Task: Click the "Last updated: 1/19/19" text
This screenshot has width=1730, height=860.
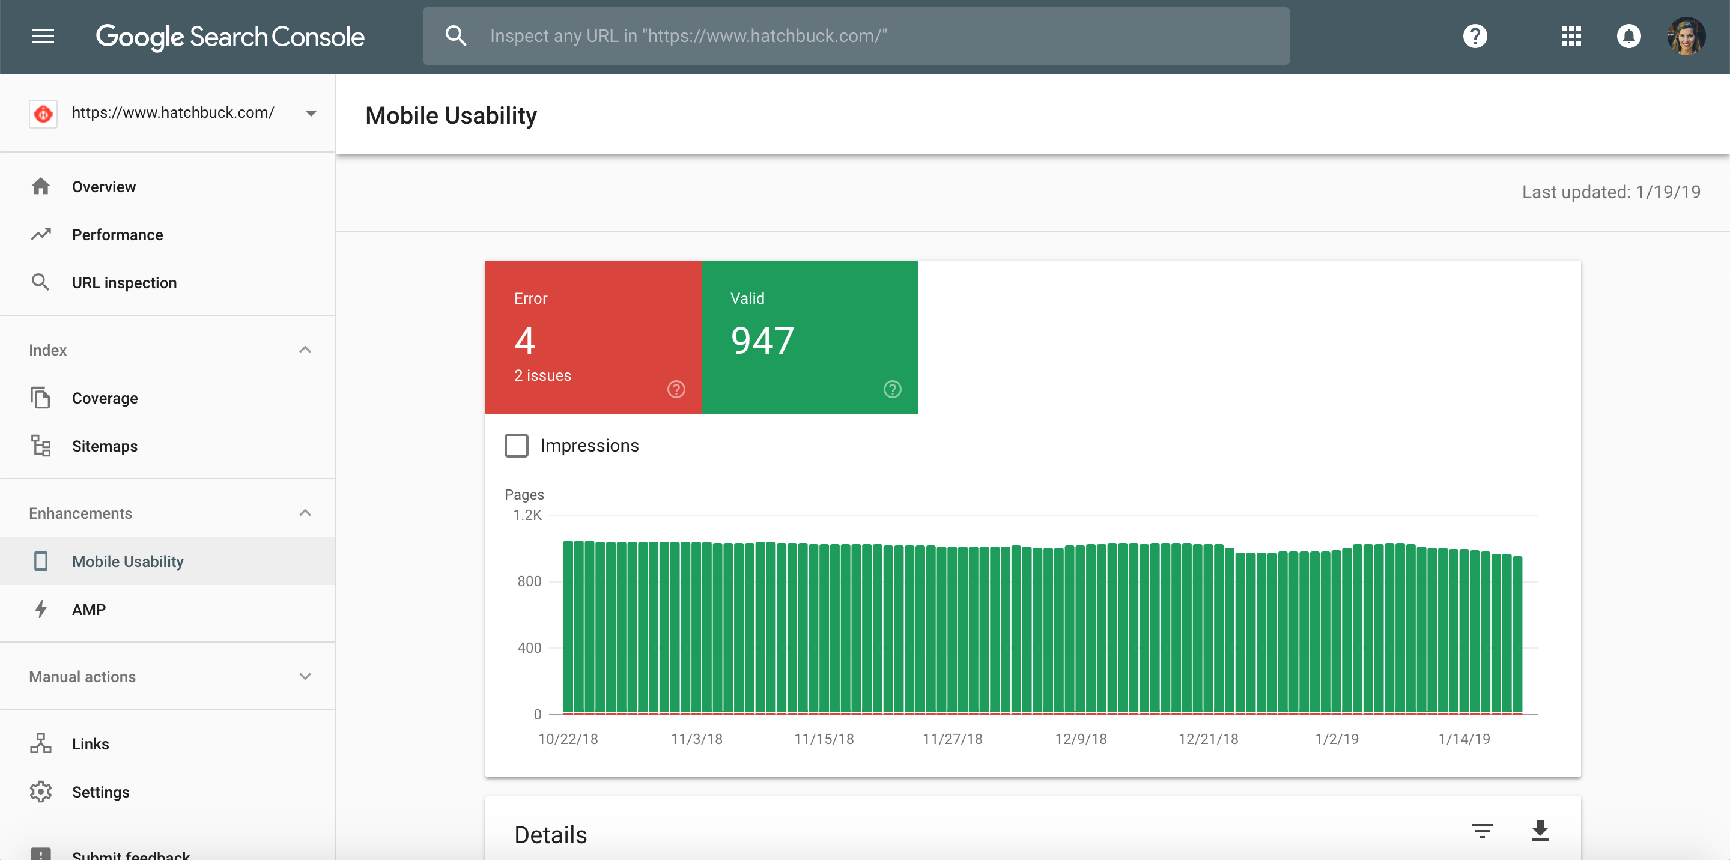Action: point(1611,192)
